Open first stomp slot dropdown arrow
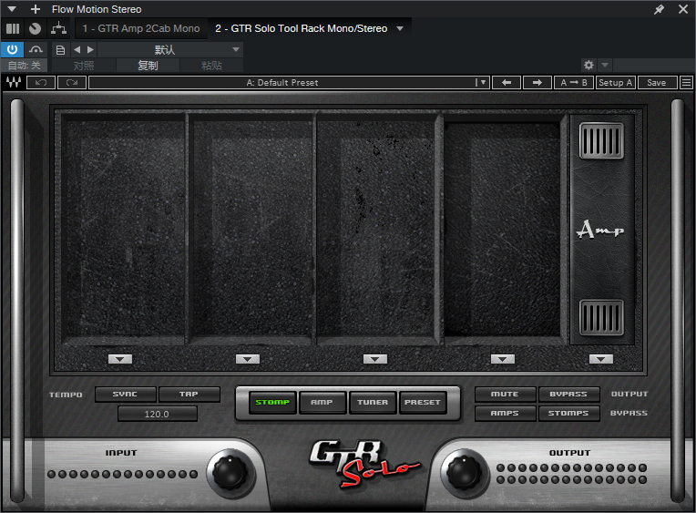 (x=120, y=359)
